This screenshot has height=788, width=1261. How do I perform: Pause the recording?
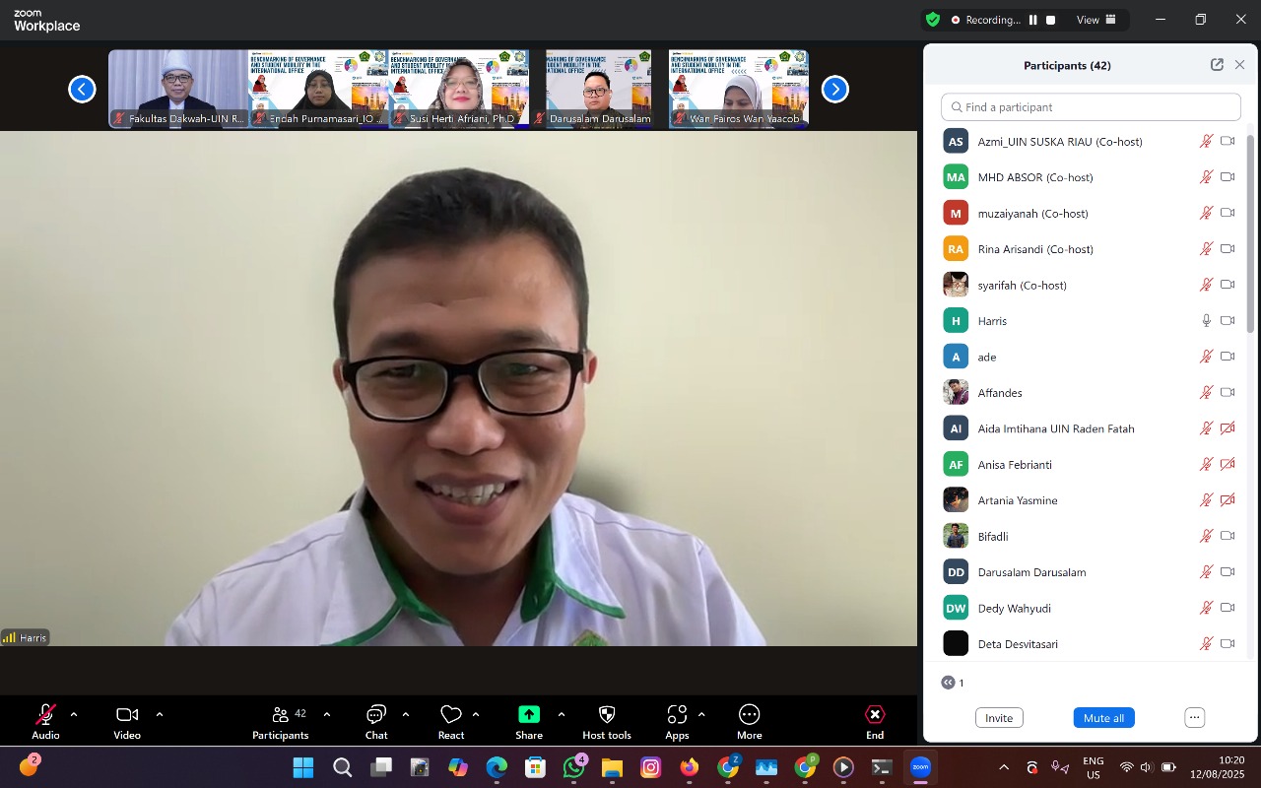pos(1033,20)
